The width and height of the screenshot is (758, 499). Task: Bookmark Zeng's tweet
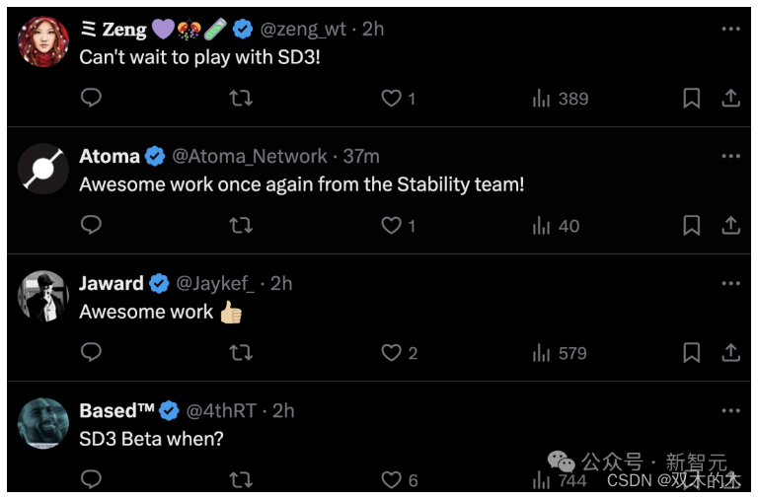pos(692,98)
